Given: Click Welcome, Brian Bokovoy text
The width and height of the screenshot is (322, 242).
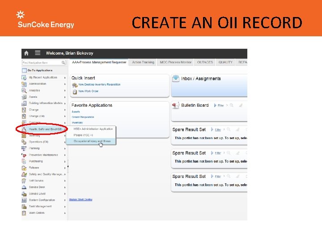Looking at the screenshot, I should pos(70,53).
